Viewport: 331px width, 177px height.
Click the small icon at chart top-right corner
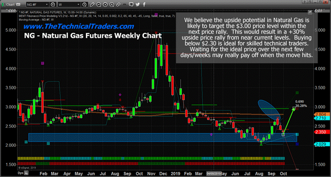(310, 12)
